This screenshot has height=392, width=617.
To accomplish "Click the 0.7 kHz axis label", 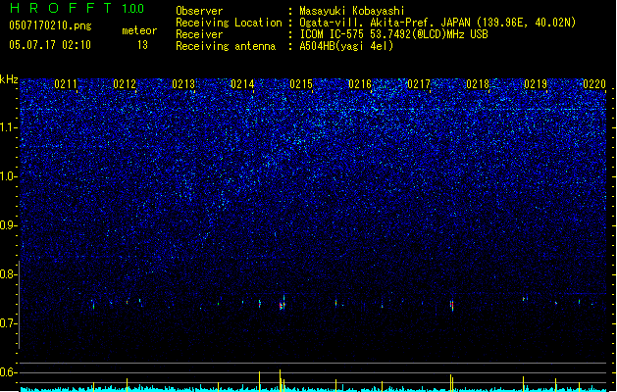I will pos(8,323).
